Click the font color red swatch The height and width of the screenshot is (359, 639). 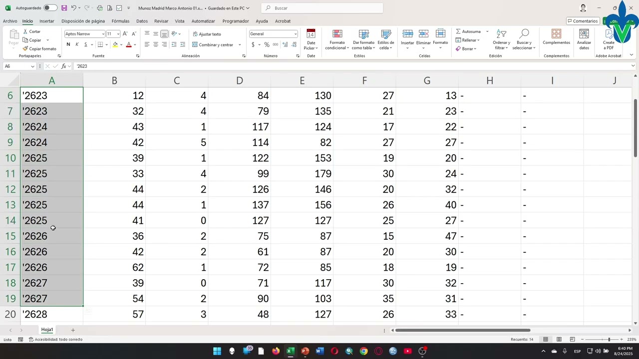[129, 44]
